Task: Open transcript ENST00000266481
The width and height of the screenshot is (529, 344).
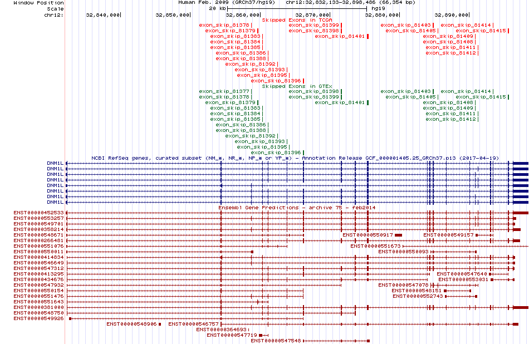Action: [38, 240]
